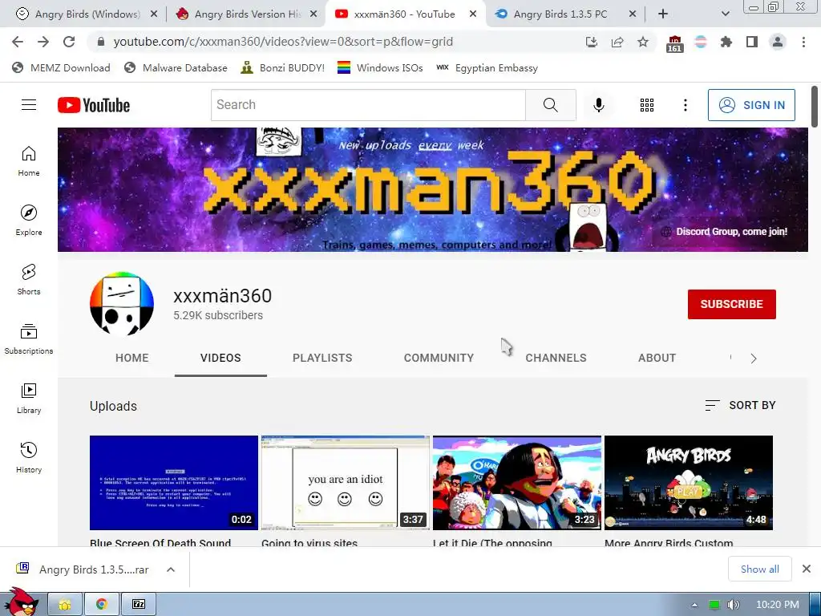Open channel HOME tab
This screenshot has width=821, height=616.
pyautogui.click(x=132, y=358)
